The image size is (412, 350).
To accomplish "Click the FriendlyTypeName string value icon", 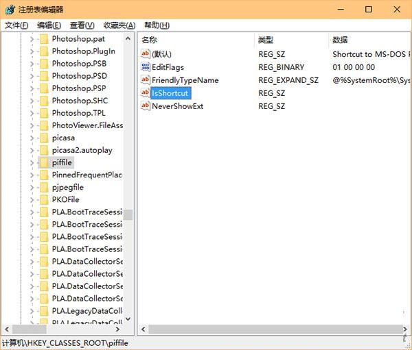I will coord(145,80).
